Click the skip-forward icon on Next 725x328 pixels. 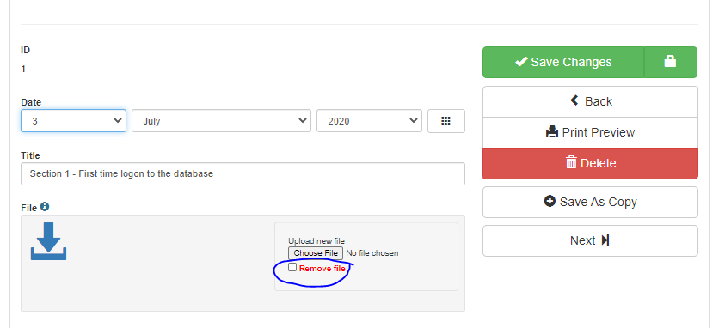point(605,240)
